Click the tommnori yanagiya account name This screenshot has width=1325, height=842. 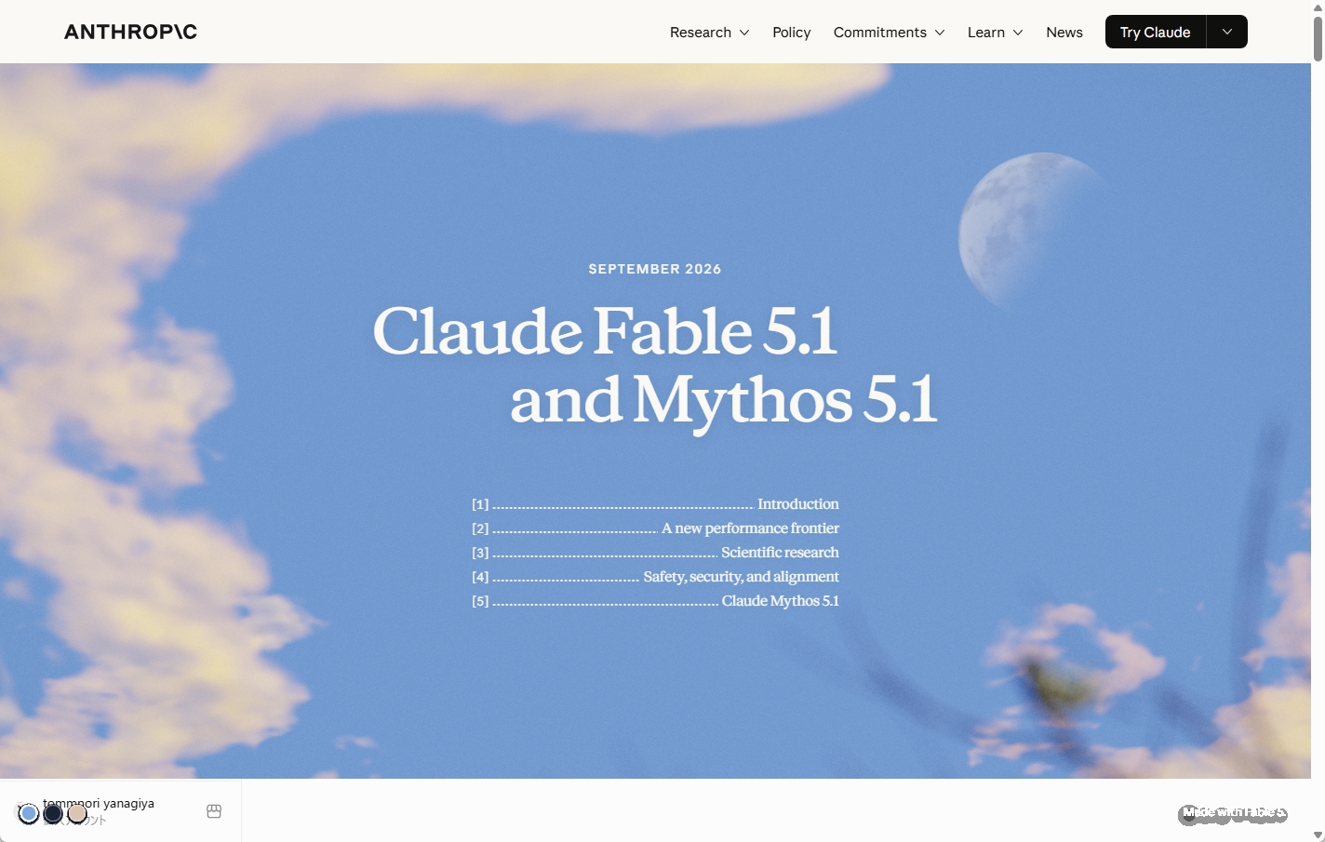(x=99, y=803)
